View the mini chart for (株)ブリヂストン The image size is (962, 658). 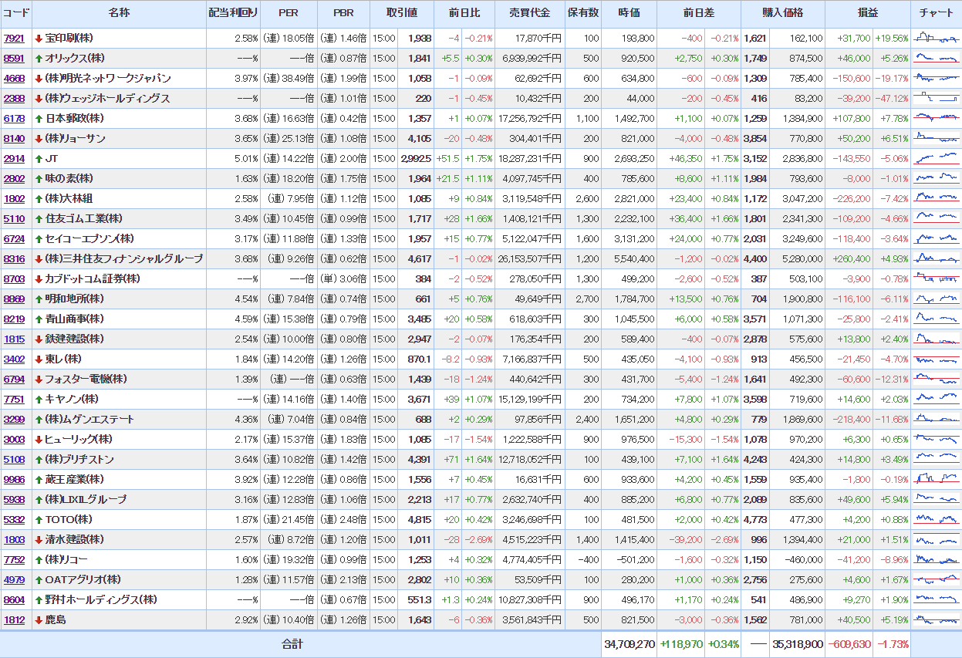(x=936, y=459)
